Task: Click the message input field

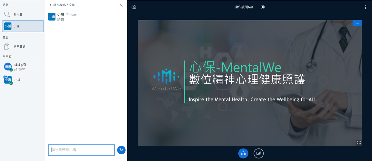Action: click(x=81, y=150)
